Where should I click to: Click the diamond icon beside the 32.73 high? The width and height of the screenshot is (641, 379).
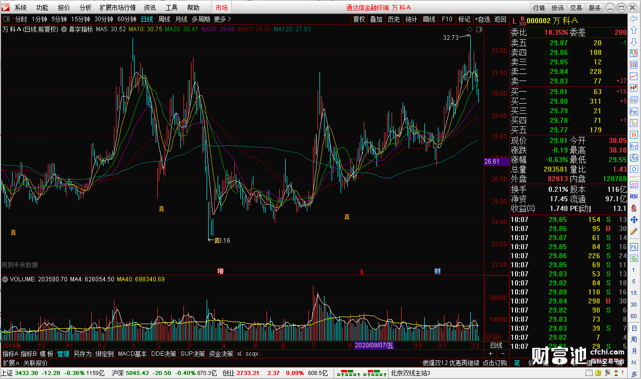tap(469, 30)
